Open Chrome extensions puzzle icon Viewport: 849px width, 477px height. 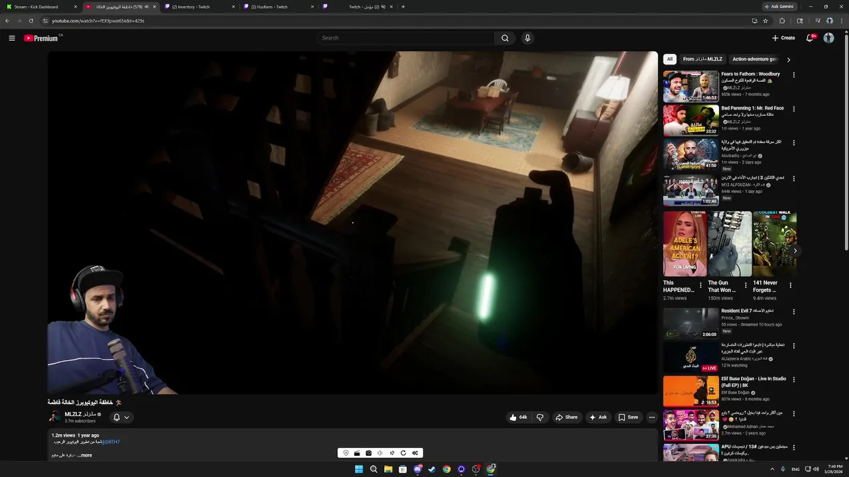782,21
